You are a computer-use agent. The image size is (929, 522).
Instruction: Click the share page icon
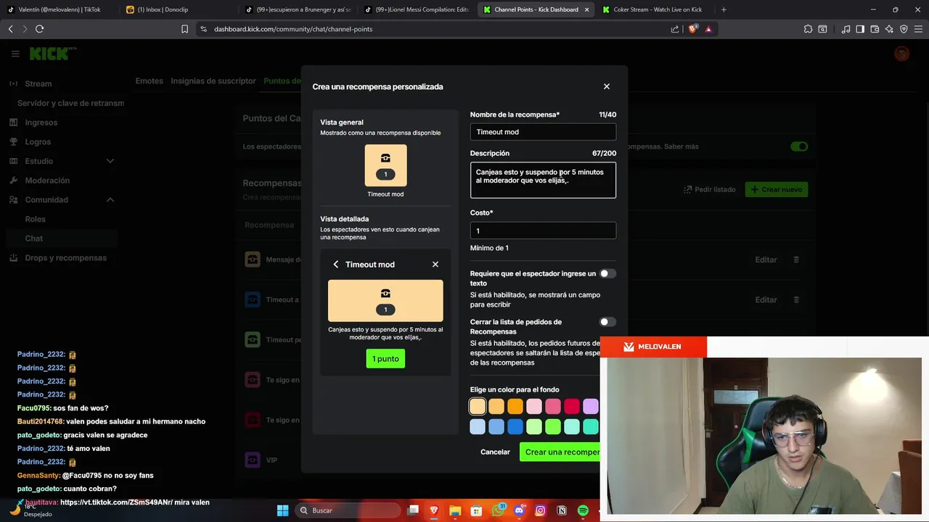675,29
